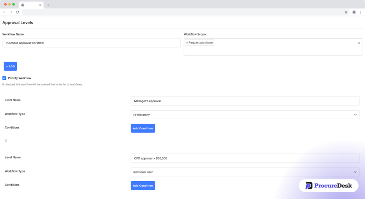Close the current browser tab
The image size is (365, 199).
40,5
